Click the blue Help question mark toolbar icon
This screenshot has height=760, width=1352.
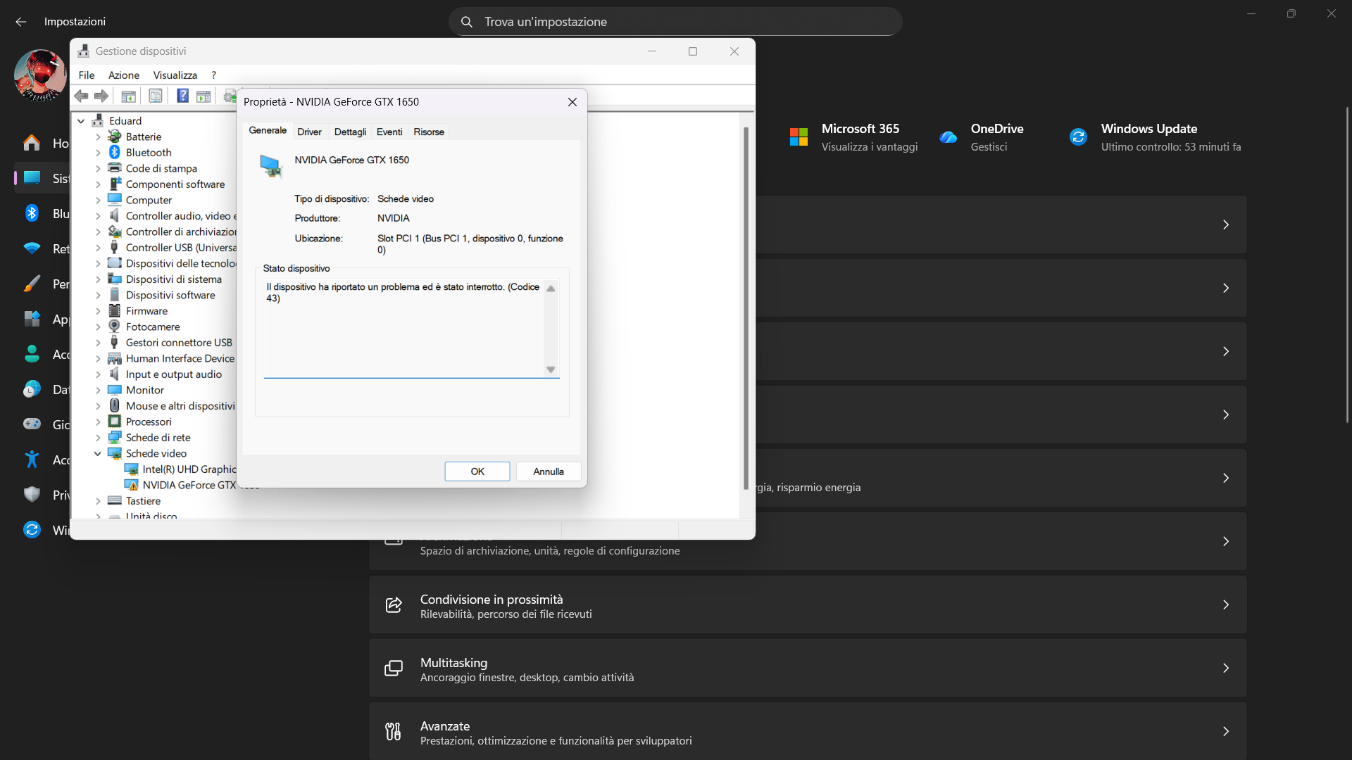point(182,96)
